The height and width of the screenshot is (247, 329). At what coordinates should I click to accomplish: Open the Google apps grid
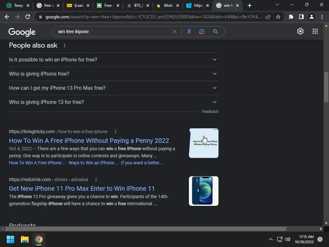tap(315, 31)
